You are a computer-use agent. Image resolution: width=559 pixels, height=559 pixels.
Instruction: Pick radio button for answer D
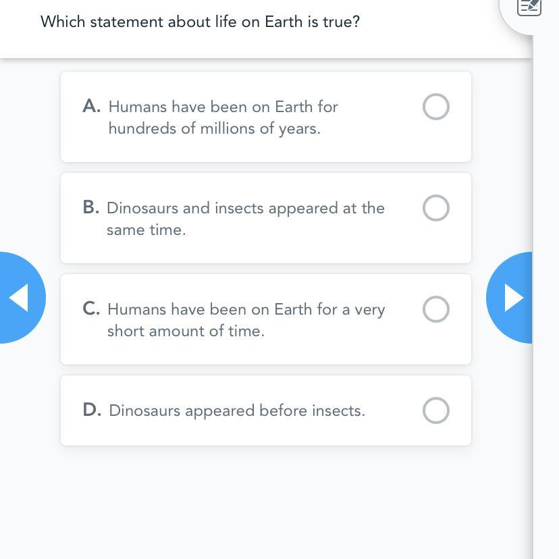(x=435, y=410)
